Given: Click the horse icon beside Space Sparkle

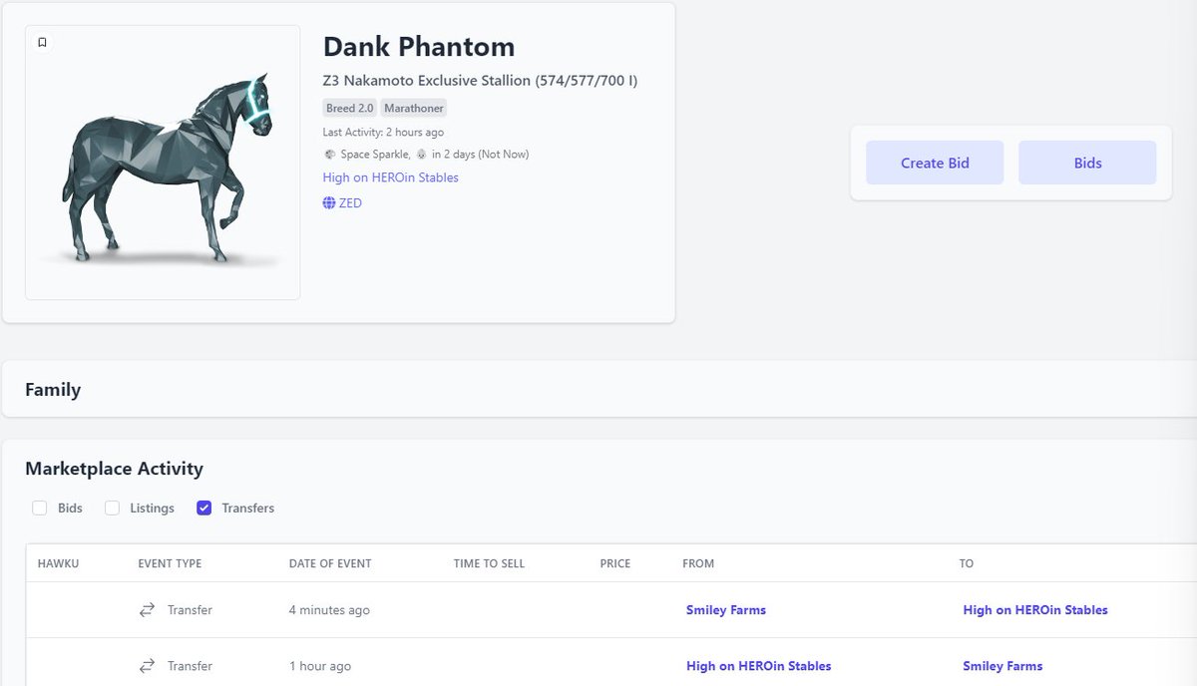Looking at the screenshot, I should tap(329, 155).
